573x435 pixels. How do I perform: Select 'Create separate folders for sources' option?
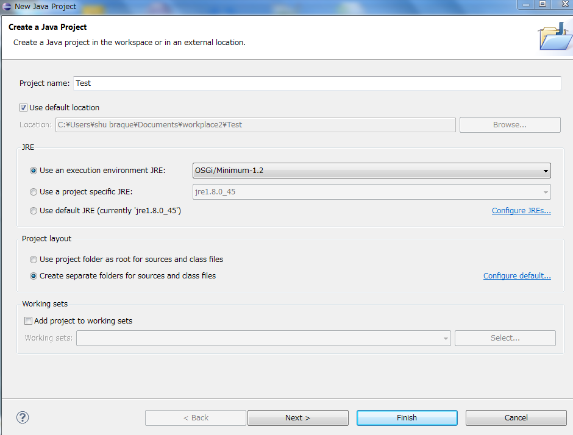(34, 275)
